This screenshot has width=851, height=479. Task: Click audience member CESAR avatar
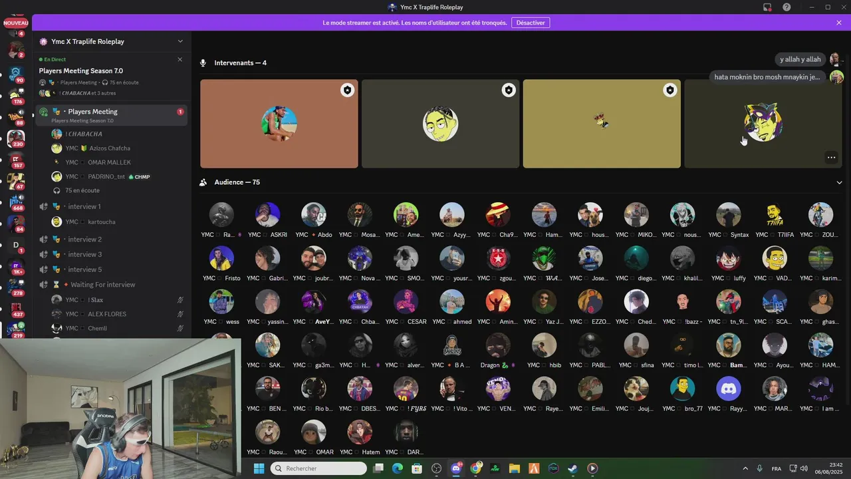[x=406, y=302]
